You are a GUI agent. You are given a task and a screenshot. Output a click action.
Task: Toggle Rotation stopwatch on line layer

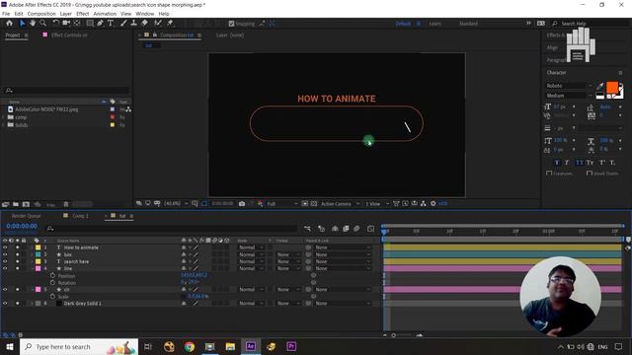point(52,283)
